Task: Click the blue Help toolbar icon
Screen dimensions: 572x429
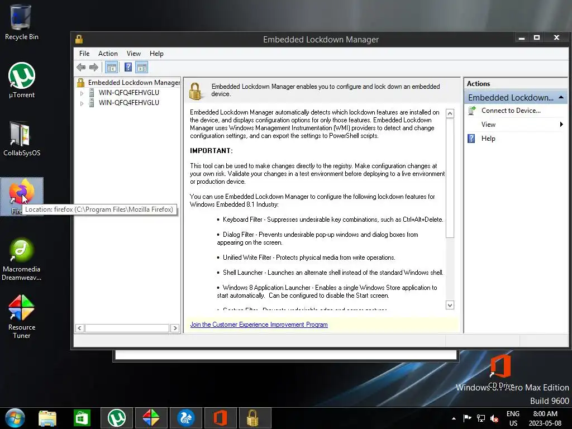Action: coord(128,67)
